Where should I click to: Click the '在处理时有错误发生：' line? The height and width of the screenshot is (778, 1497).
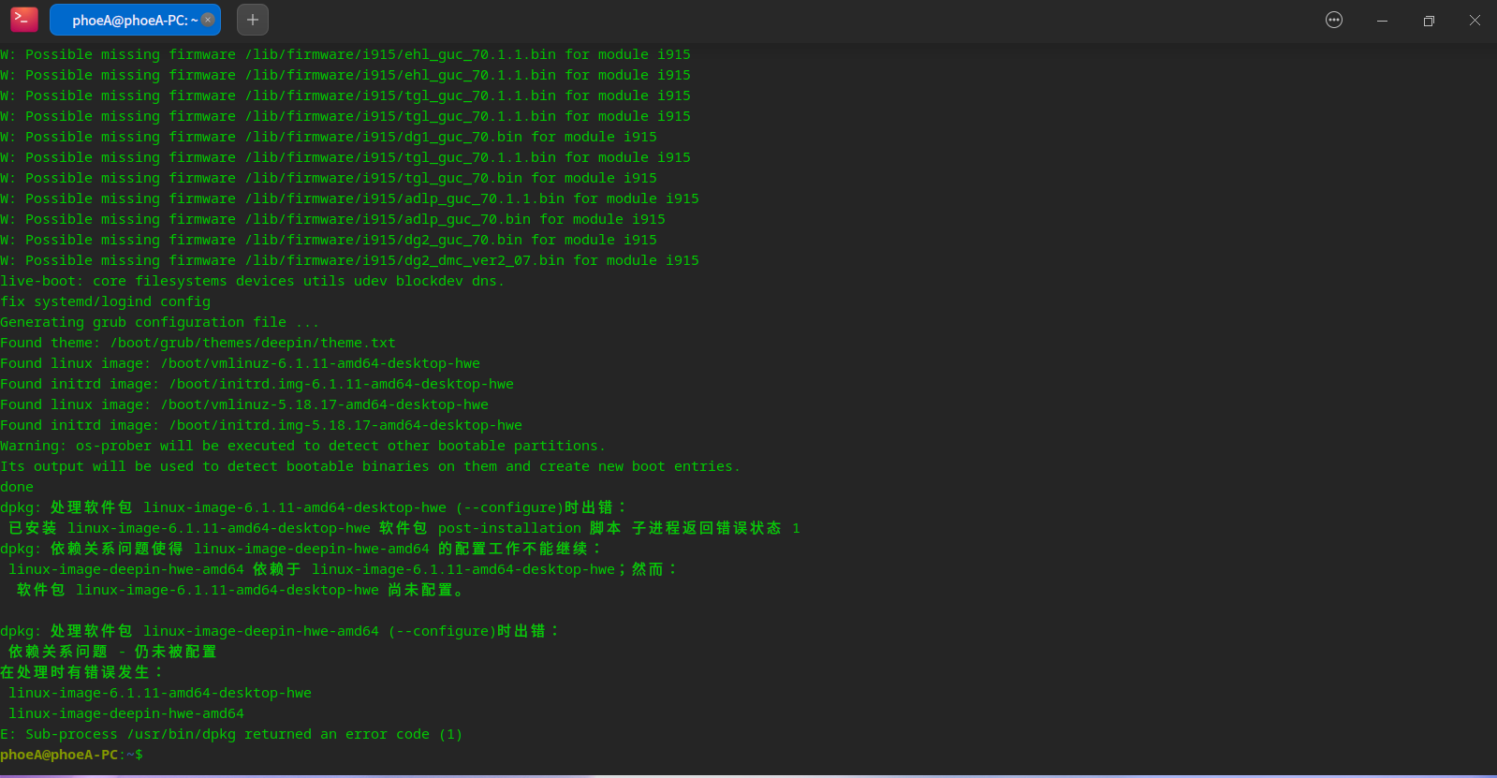tap(83, 672)
